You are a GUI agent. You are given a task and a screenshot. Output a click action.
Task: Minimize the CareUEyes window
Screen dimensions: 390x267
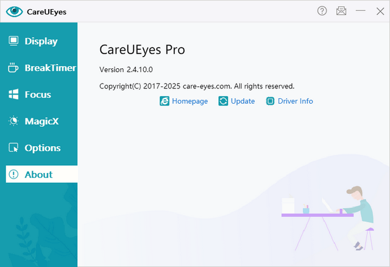[360, 11]
